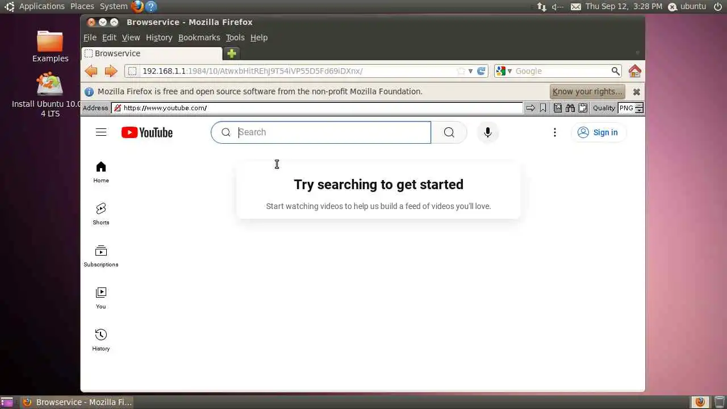Click the Browservice picture bookmark icon
The height and width of the screenshot is (409, 727).
[557, 108]
